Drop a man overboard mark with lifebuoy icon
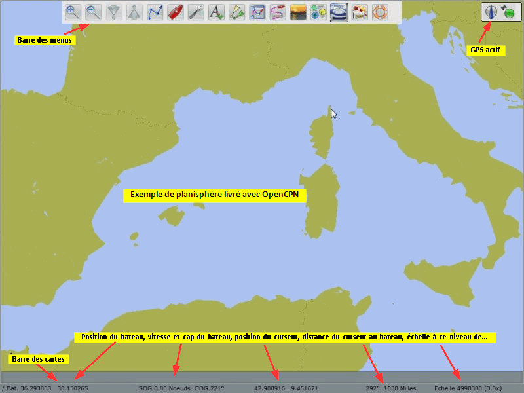This screenshot has width=524, height=393. coord(380,12)
